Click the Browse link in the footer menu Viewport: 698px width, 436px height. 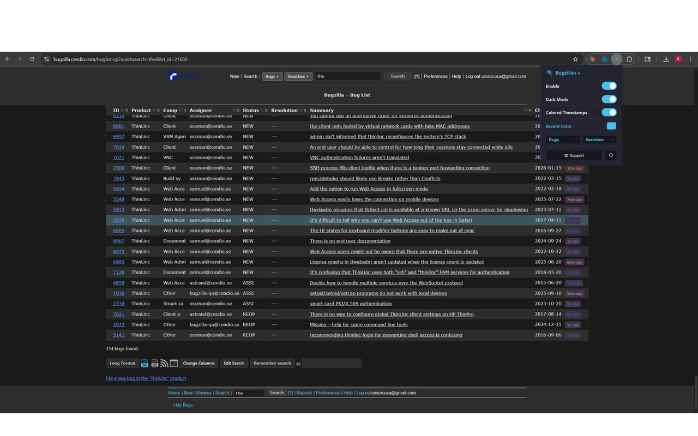point(204,392)
